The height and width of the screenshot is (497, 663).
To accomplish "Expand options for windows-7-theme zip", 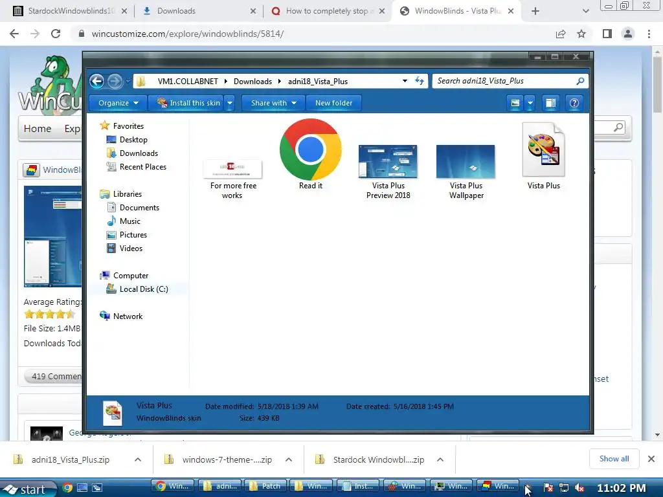I will (x=289, y=459).
